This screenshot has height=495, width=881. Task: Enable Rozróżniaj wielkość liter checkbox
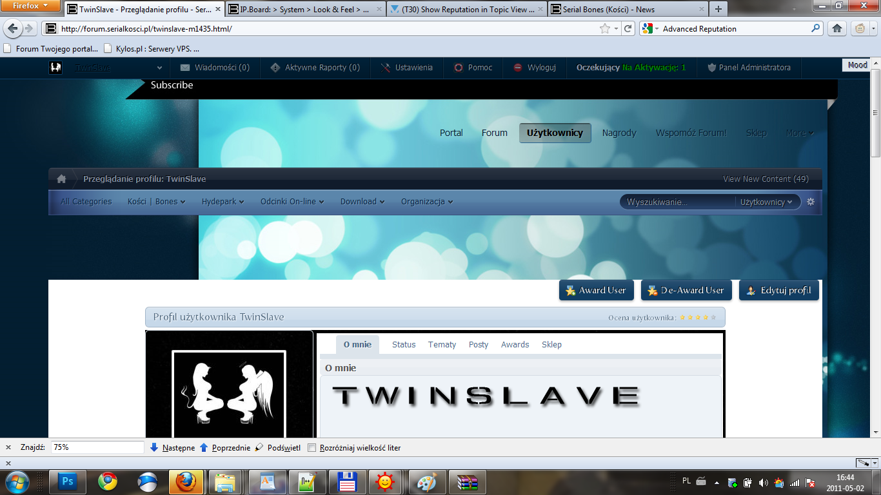pyautogui.click(x=312, y=447)
